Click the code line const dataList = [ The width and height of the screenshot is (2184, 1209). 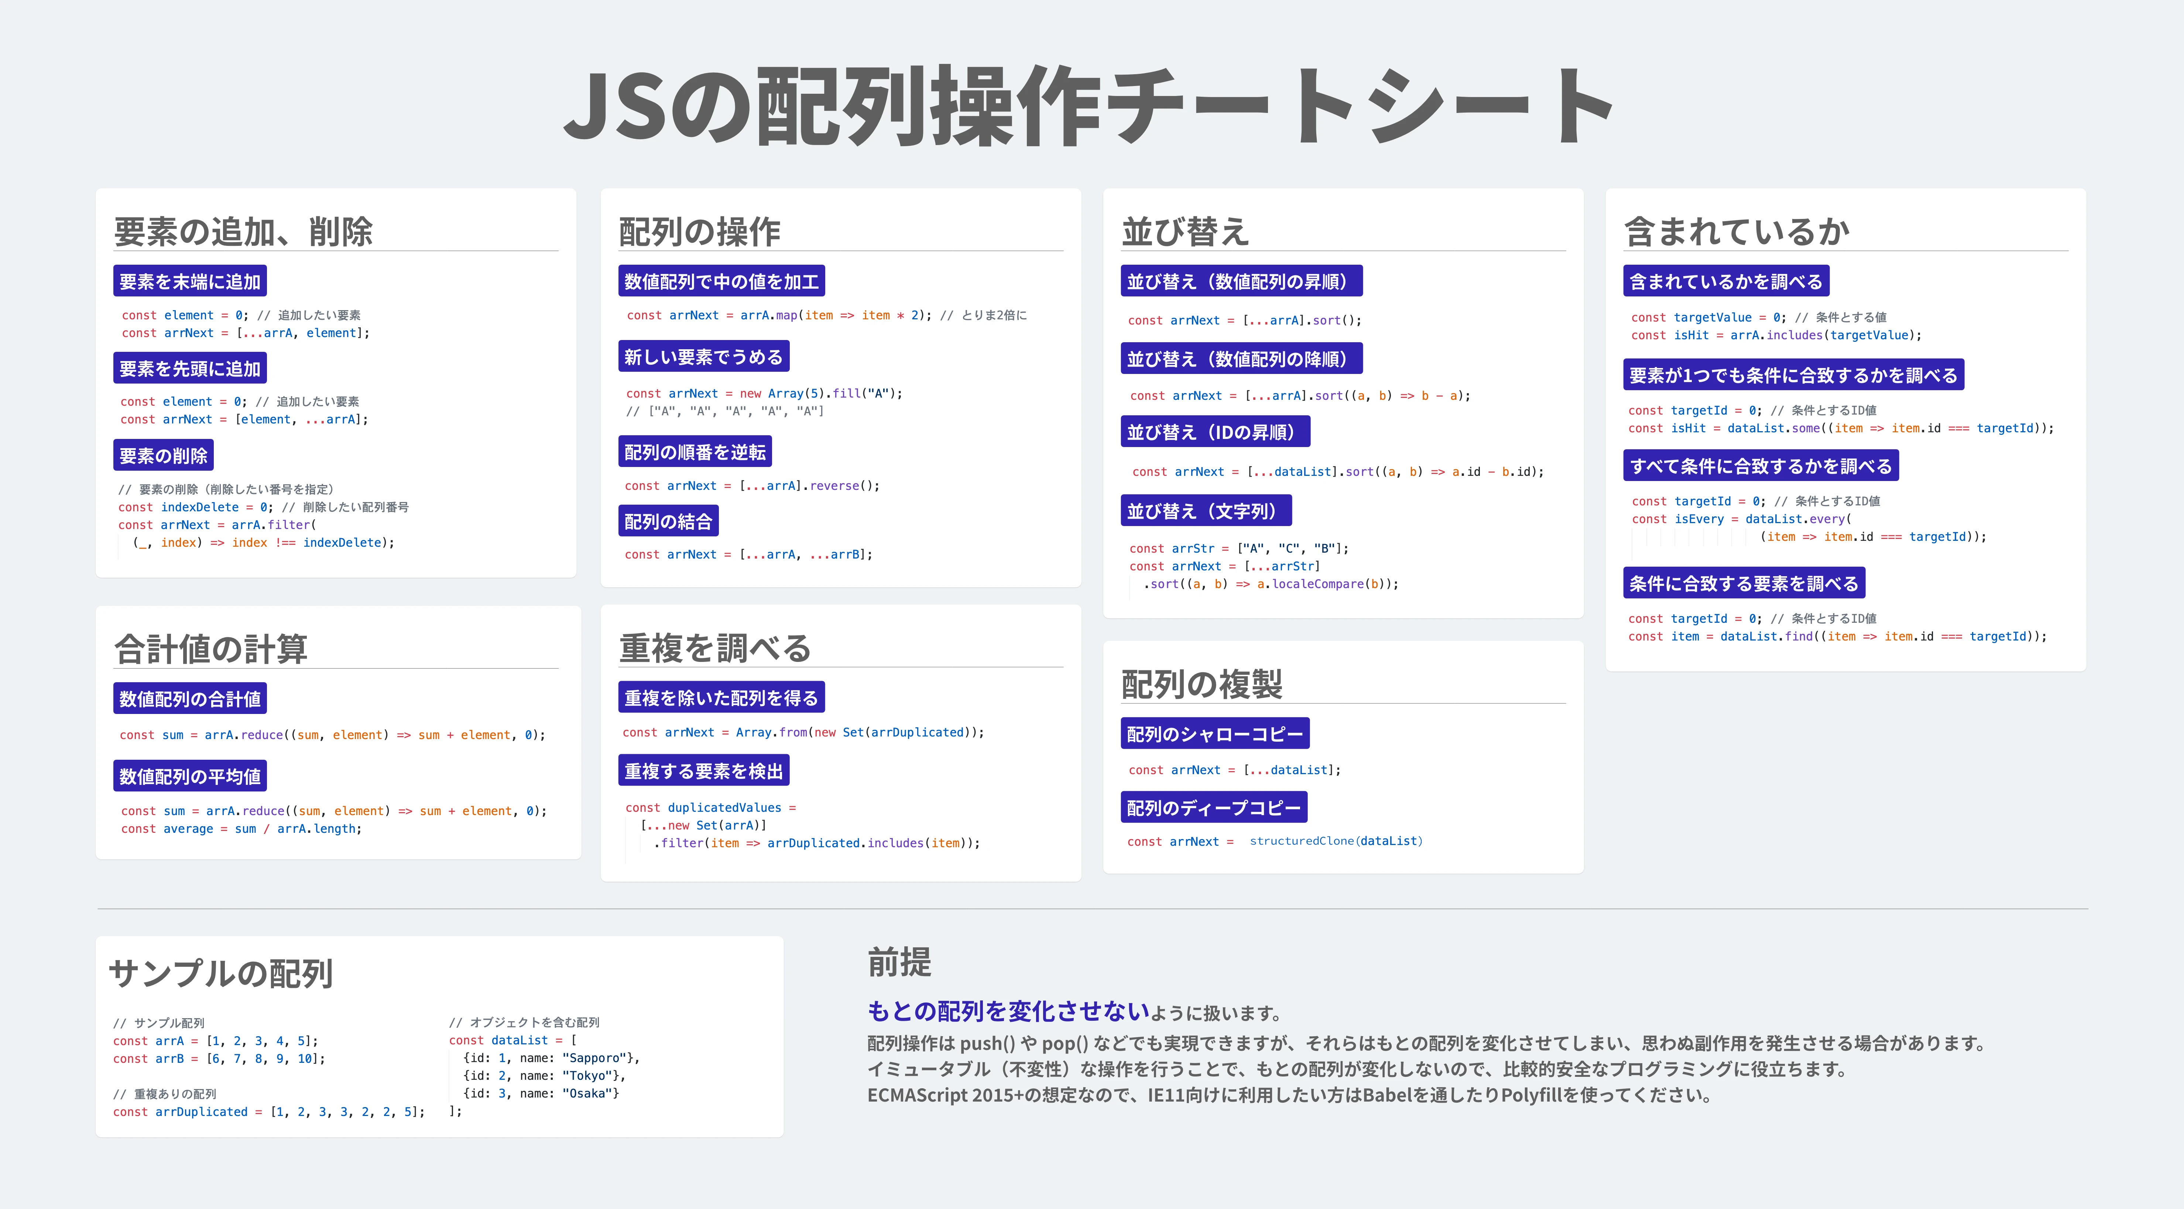point(513,1040)
